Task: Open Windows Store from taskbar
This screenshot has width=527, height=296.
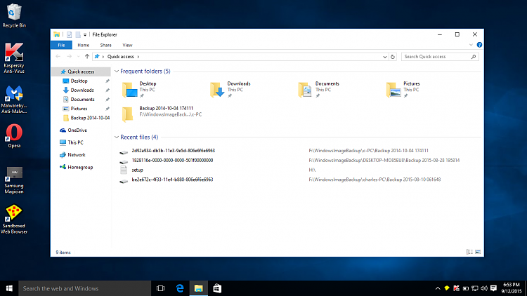Action: pyautogui.click(x=217, y=288)
